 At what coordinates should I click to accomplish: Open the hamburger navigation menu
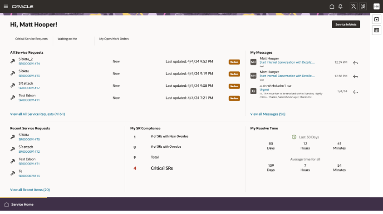[6, 6]
